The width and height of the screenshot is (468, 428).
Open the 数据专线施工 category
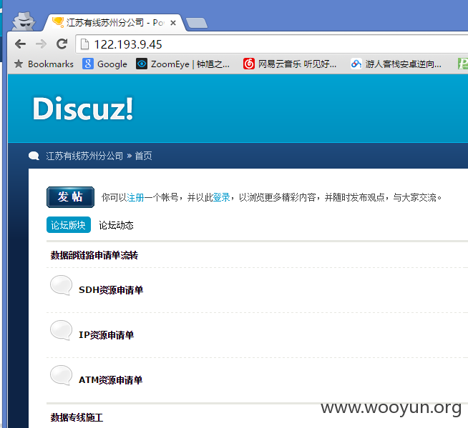click(77, 417)
